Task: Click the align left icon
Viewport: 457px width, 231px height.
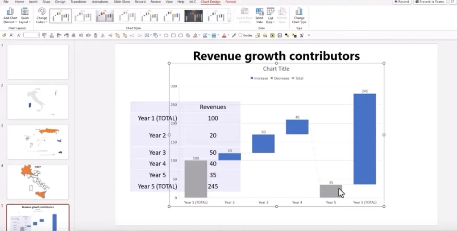Action: (x=59, y=35)
